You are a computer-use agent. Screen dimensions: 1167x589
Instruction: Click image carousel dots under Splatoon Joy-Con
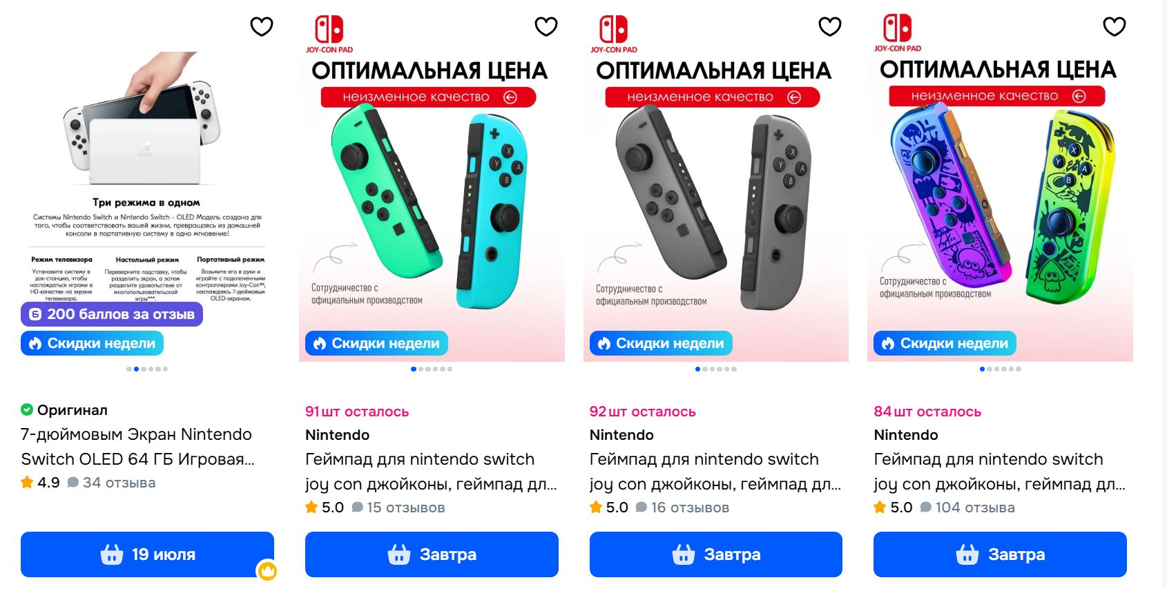[1000, 369]
